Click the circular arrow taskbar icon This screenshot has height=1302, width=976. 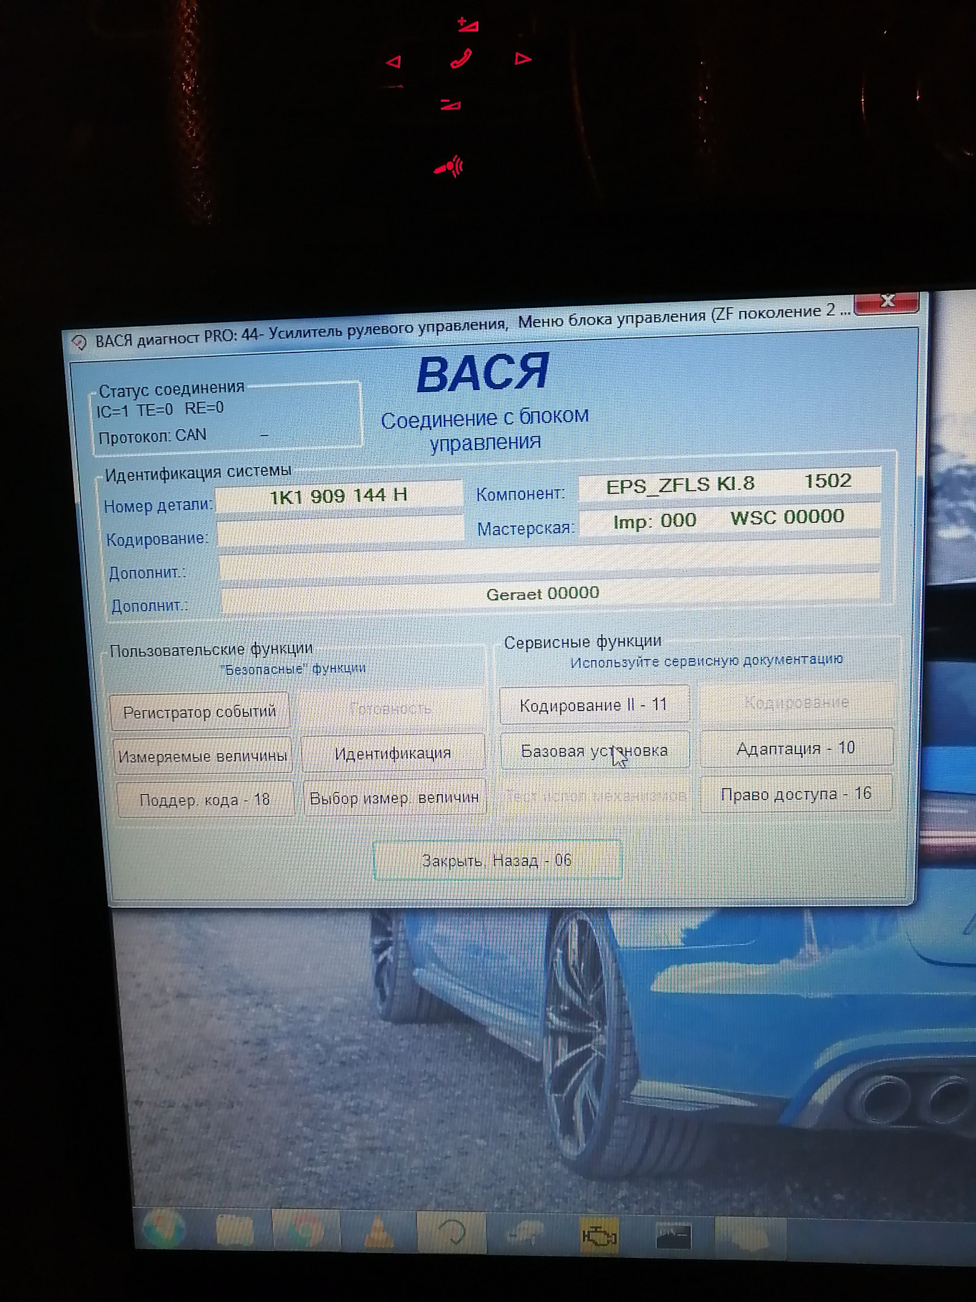point(451,1232)
